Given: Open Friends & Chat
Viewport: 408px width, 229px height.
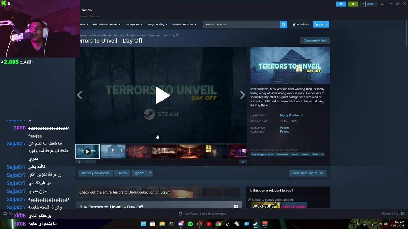Looking at the screenshot, I should 393,214.
